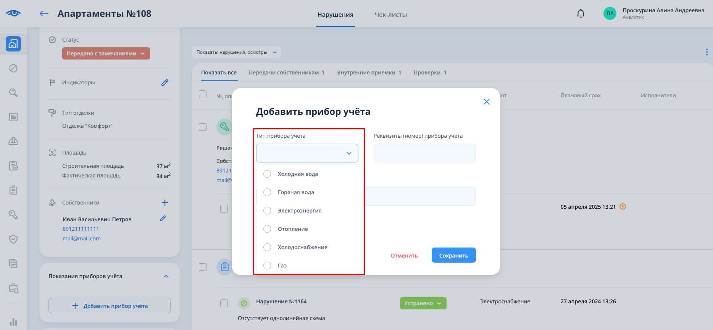Image resolution: width=713 pixels, height=330 pixels.
Task: Switch to the Чек-листы tab
Action: tap(390, 14)
